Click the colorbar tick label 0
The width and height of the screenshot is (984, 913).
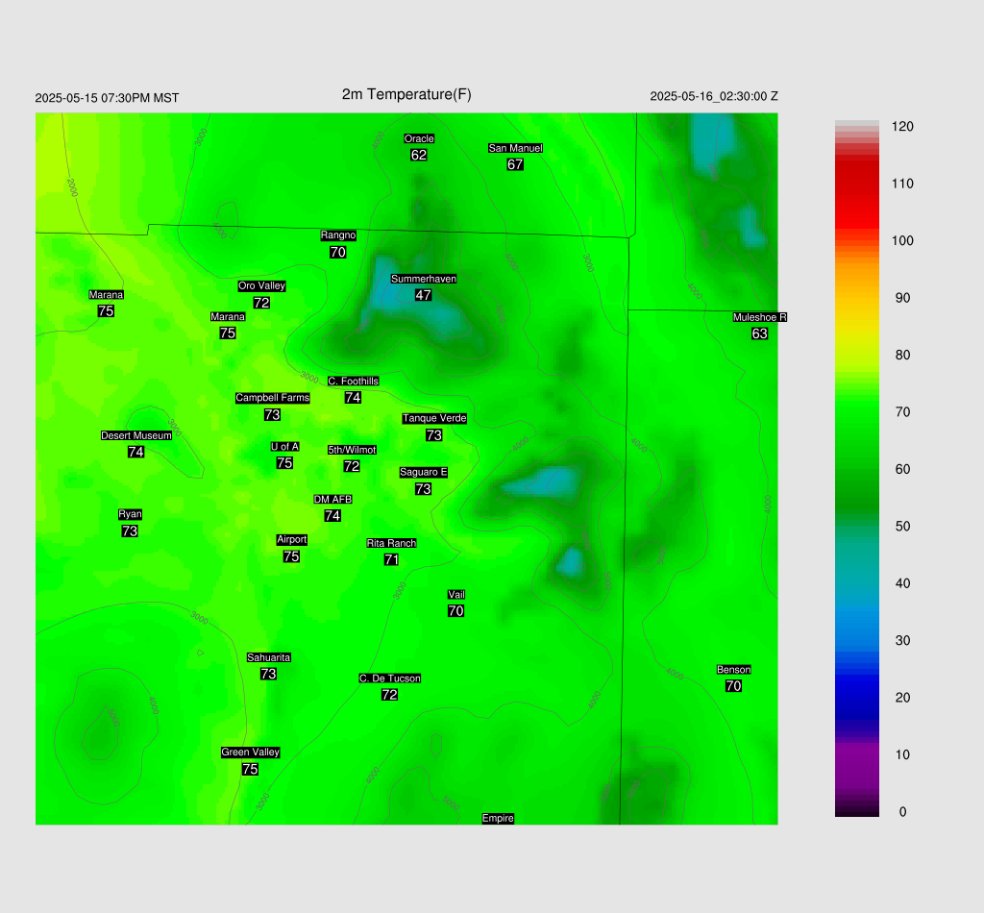pos(902,812)
